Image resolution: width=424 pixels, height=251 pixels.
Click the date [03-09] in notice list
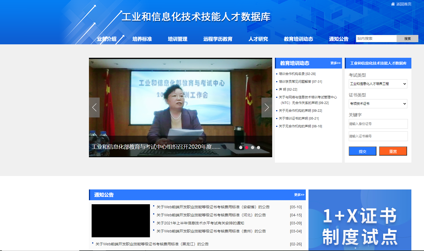pos(296,223)
